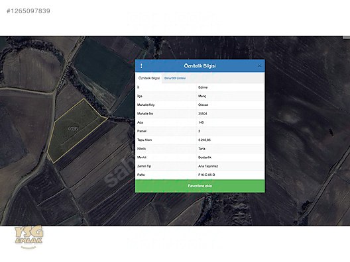This screenshot has height=262, width=350.
Task: Click the Mahalle No value 35504
Action: (202, 114)
